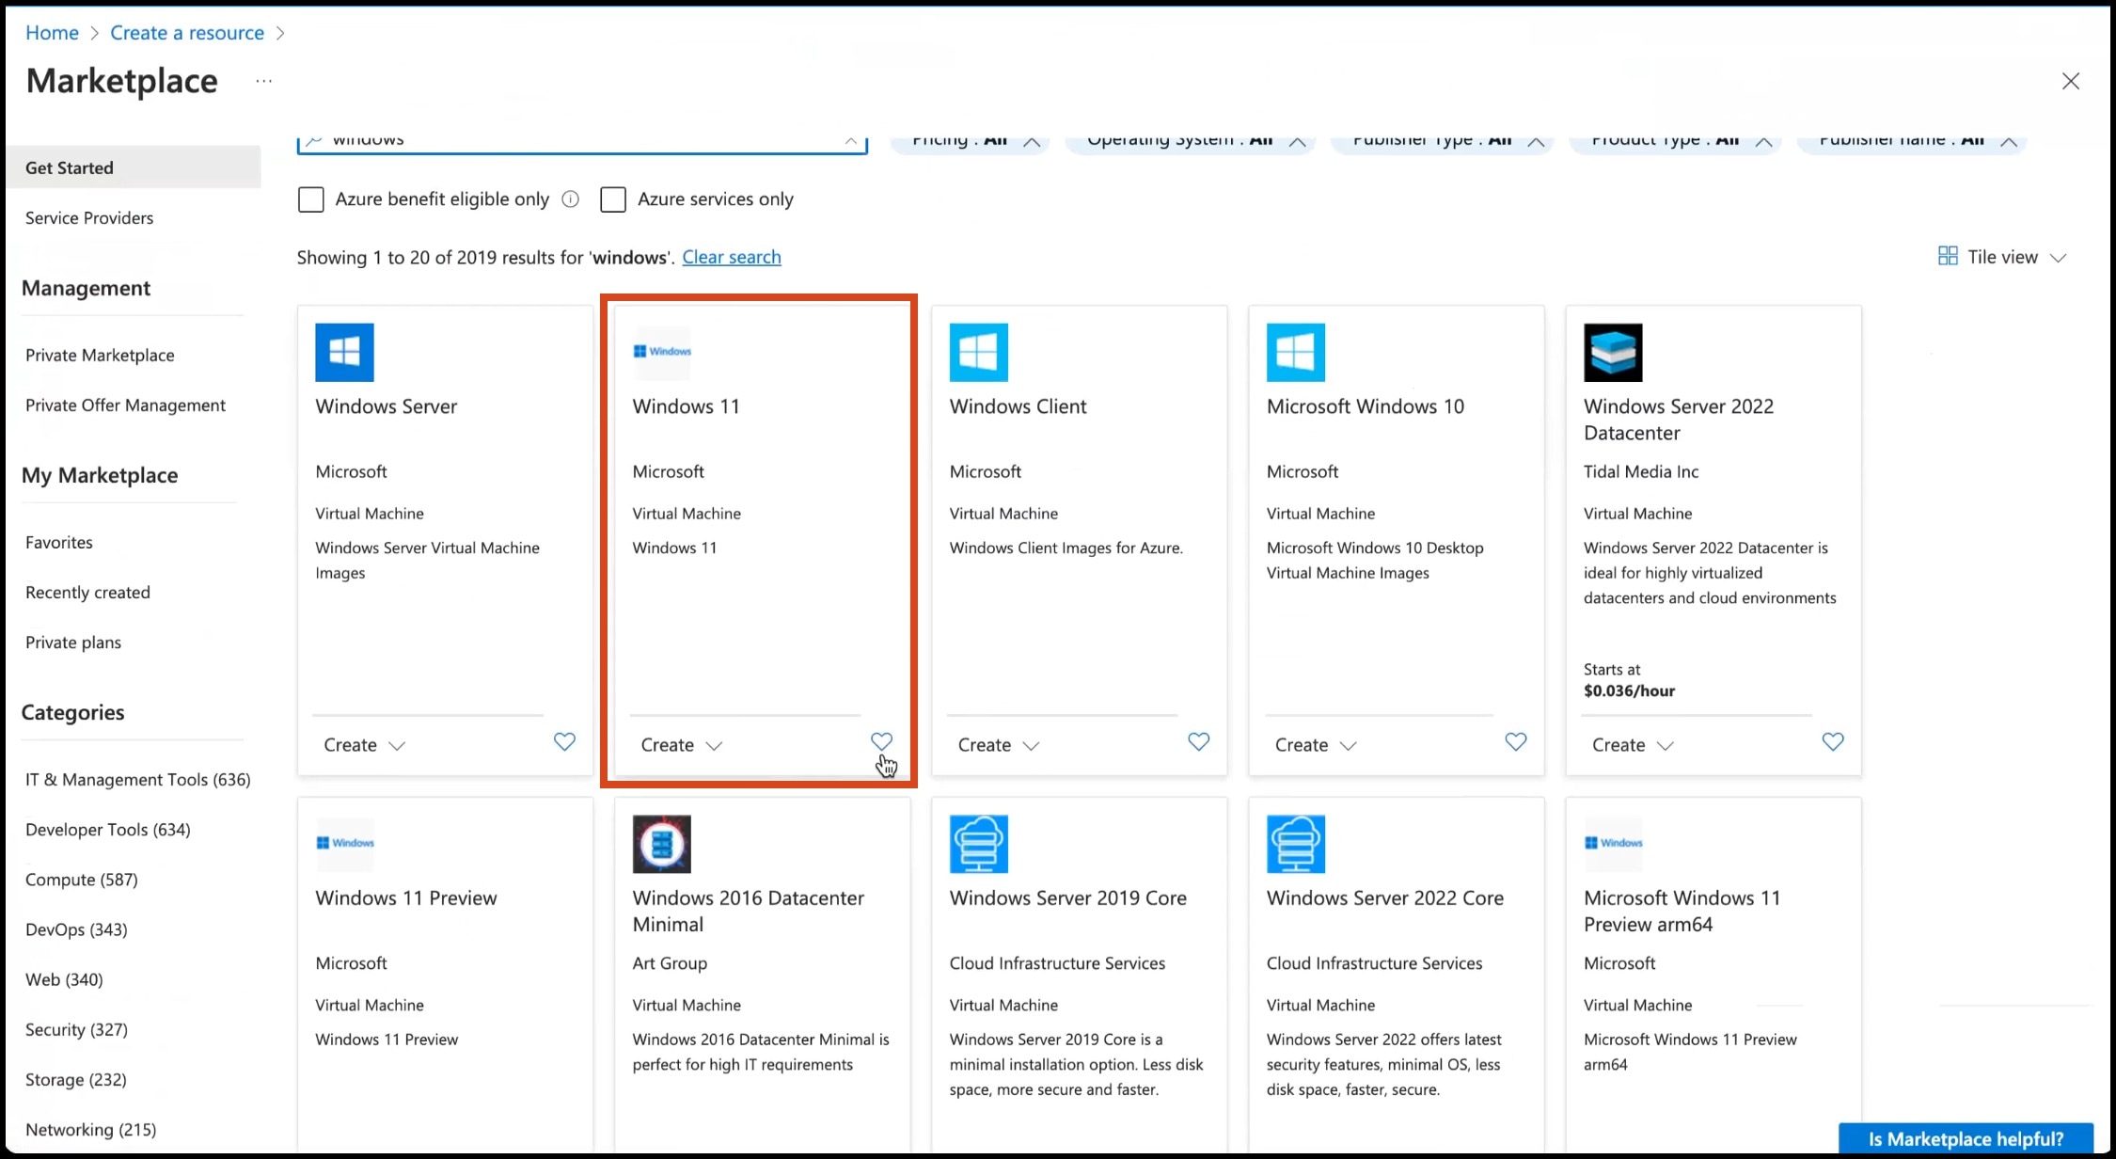The image size is (2116, 1159).
Task: Enable the Azure benefit eligible only checkbox
Action: coord(310,198)
